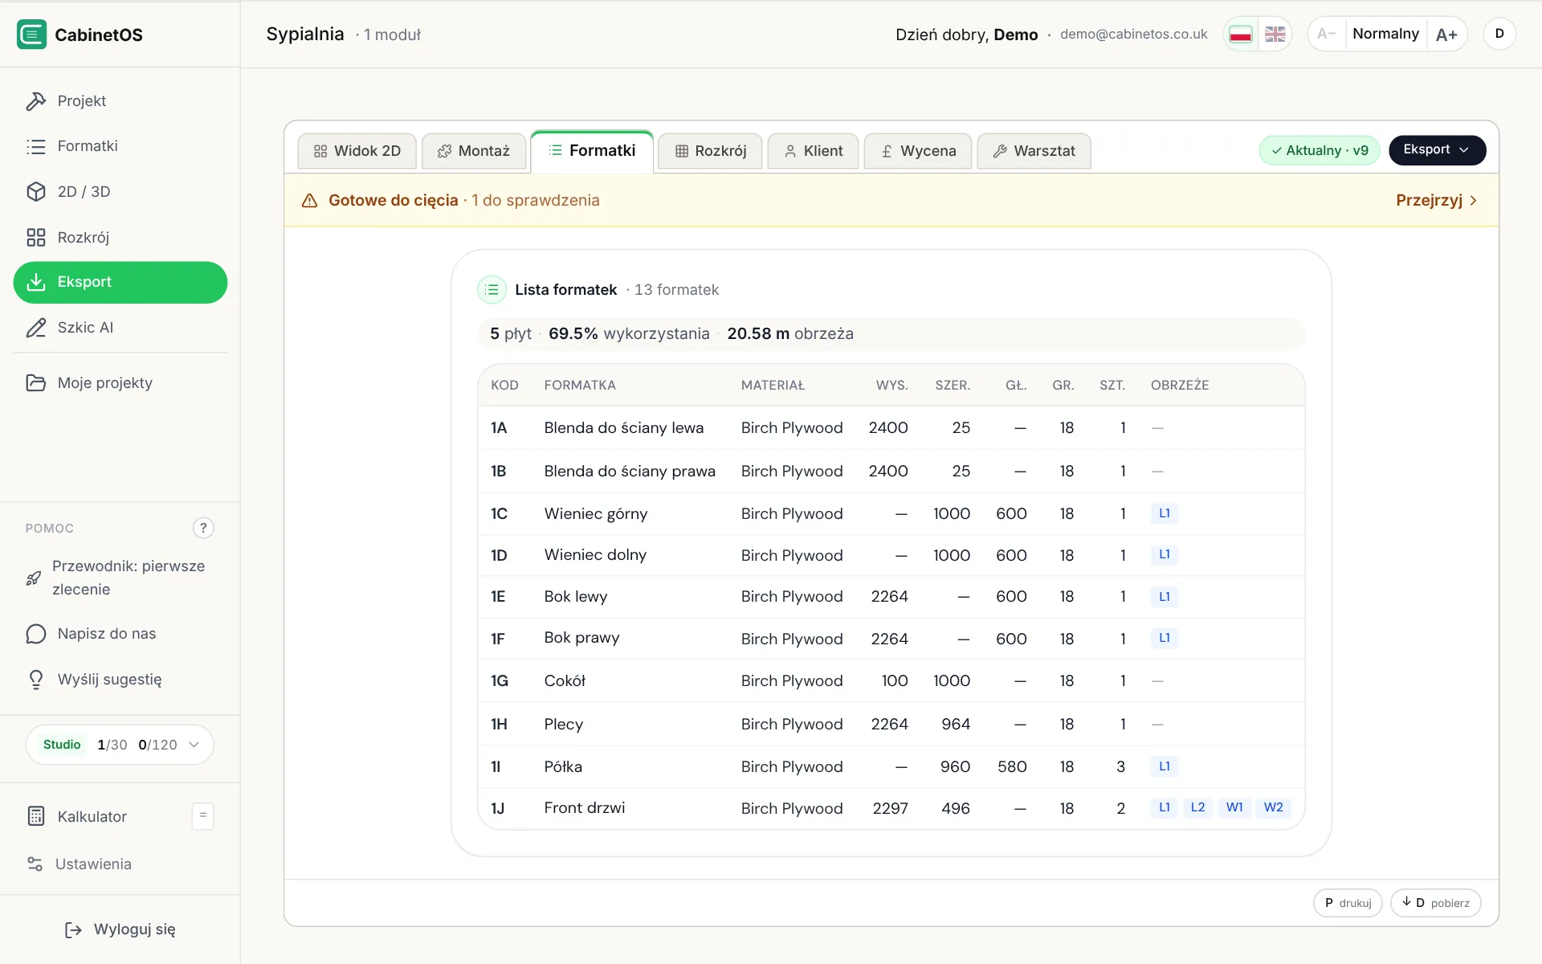Viewport: 1542px width, 964px height.
Task: Open the Rozkrój tab
Action: point(710,151)
